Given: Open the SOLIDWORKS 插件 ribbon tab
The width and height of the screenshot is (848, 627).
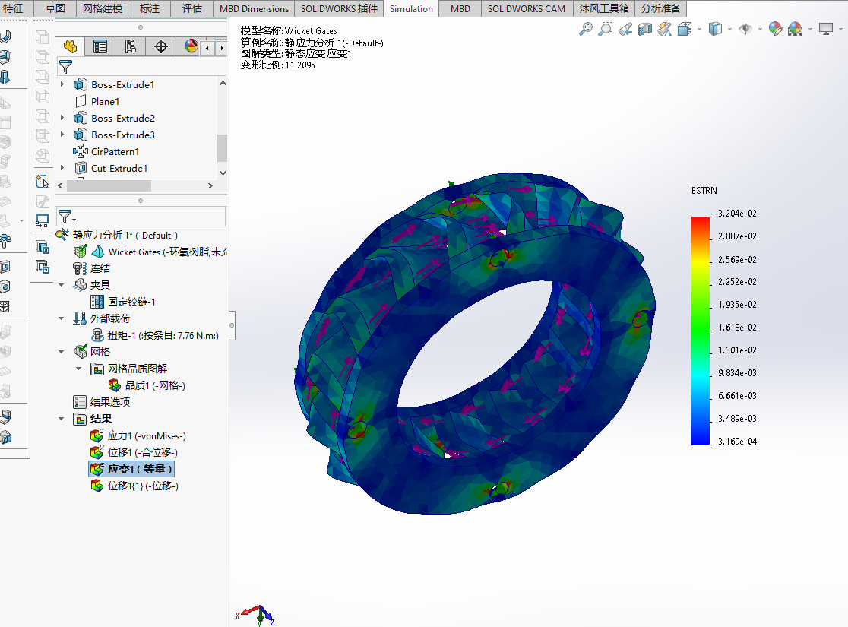Looking at the screenshot, I should pyautogui.click(x=339, y=8).
